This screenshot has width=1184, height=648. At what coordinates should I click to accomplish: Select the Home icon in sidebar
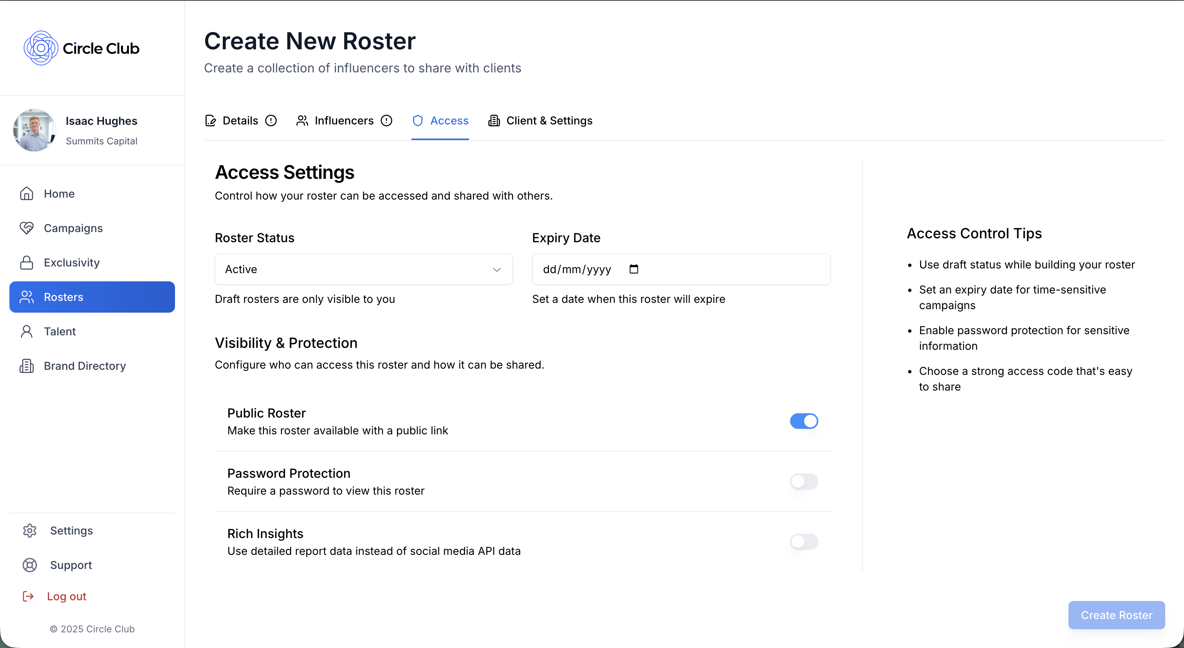[x=27, y=193]
